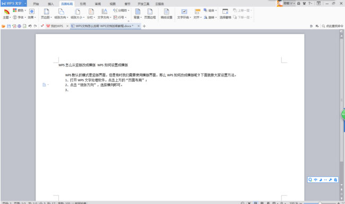Expand the 纸张大小 dropdown arrow
345x204 pixels.
point(84,18)
